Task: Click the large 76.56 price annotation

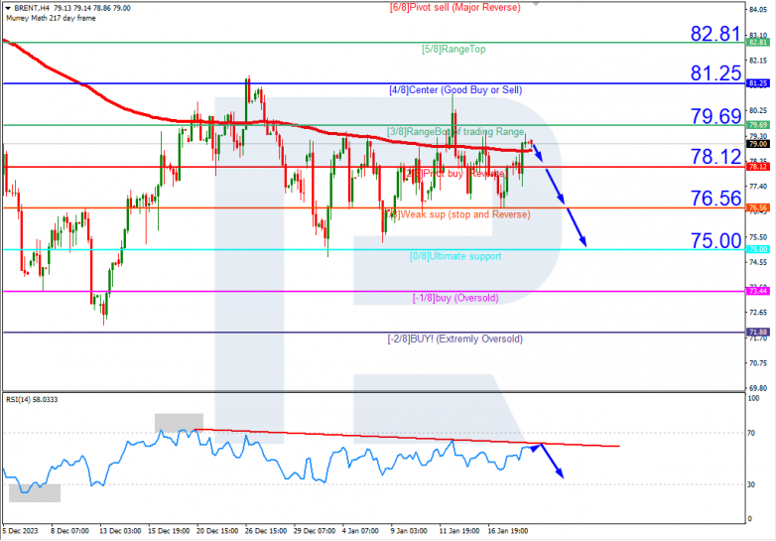Action: (x=715, y=199)
